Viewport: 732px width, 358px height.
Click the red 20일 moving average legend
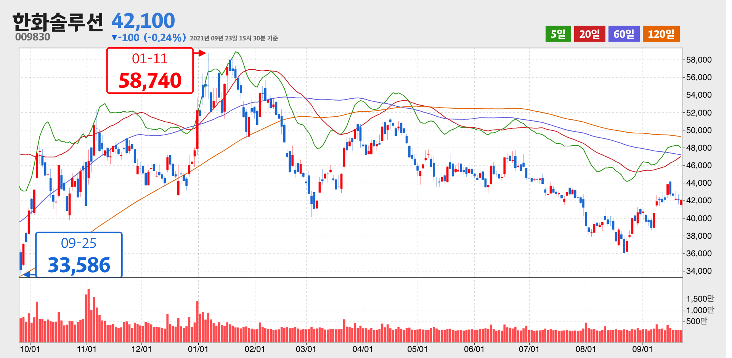[x=589, y=34]
